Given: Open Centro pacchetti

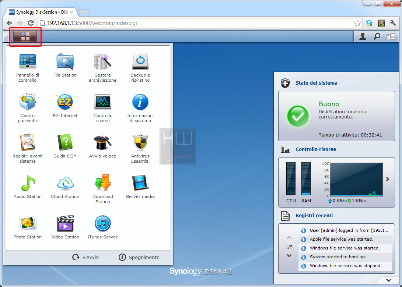Looking at the screenshot, I should [27, 108].
